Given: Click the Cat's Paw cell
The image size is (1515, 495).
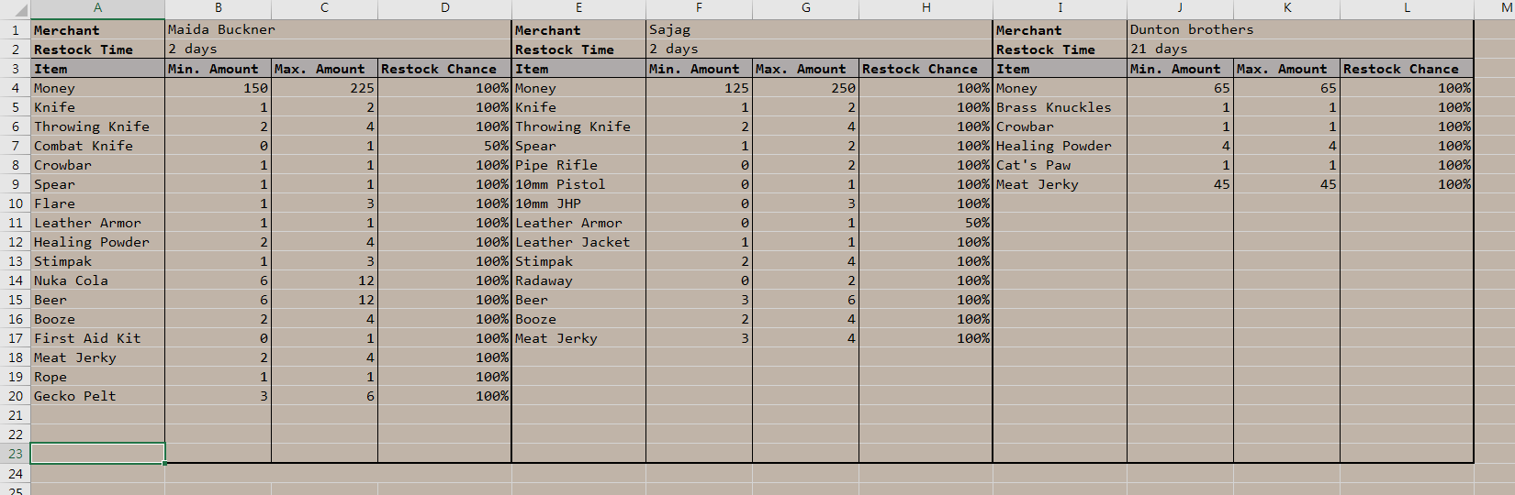Looking at the screenshot, I should (x=1060, y=165).
